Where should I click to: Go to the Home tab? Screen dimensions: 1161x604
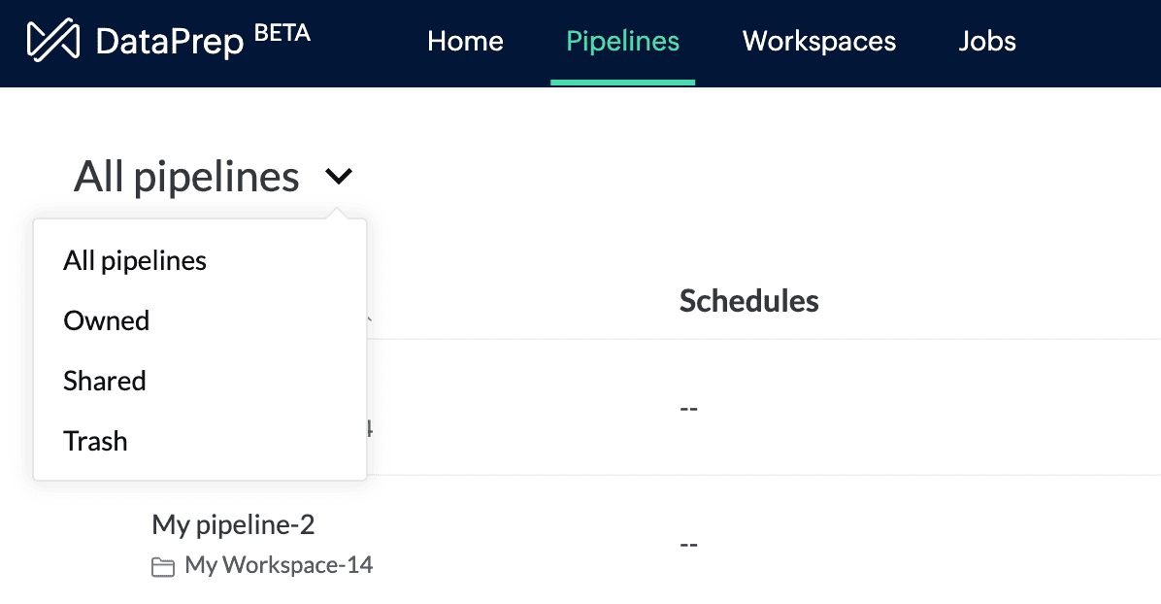pos(465,41)
